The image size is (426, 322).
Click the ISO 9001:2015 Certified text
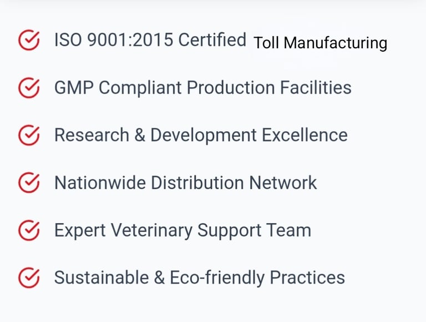[150, 40]
